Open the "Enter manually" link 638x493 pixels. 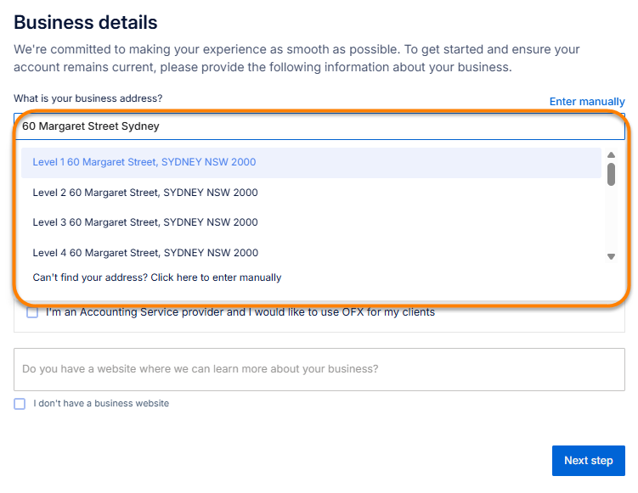click(587, 102)
